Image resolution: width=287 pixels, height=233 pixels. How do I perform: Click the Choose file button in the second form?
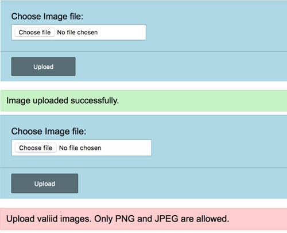[36, 147]
